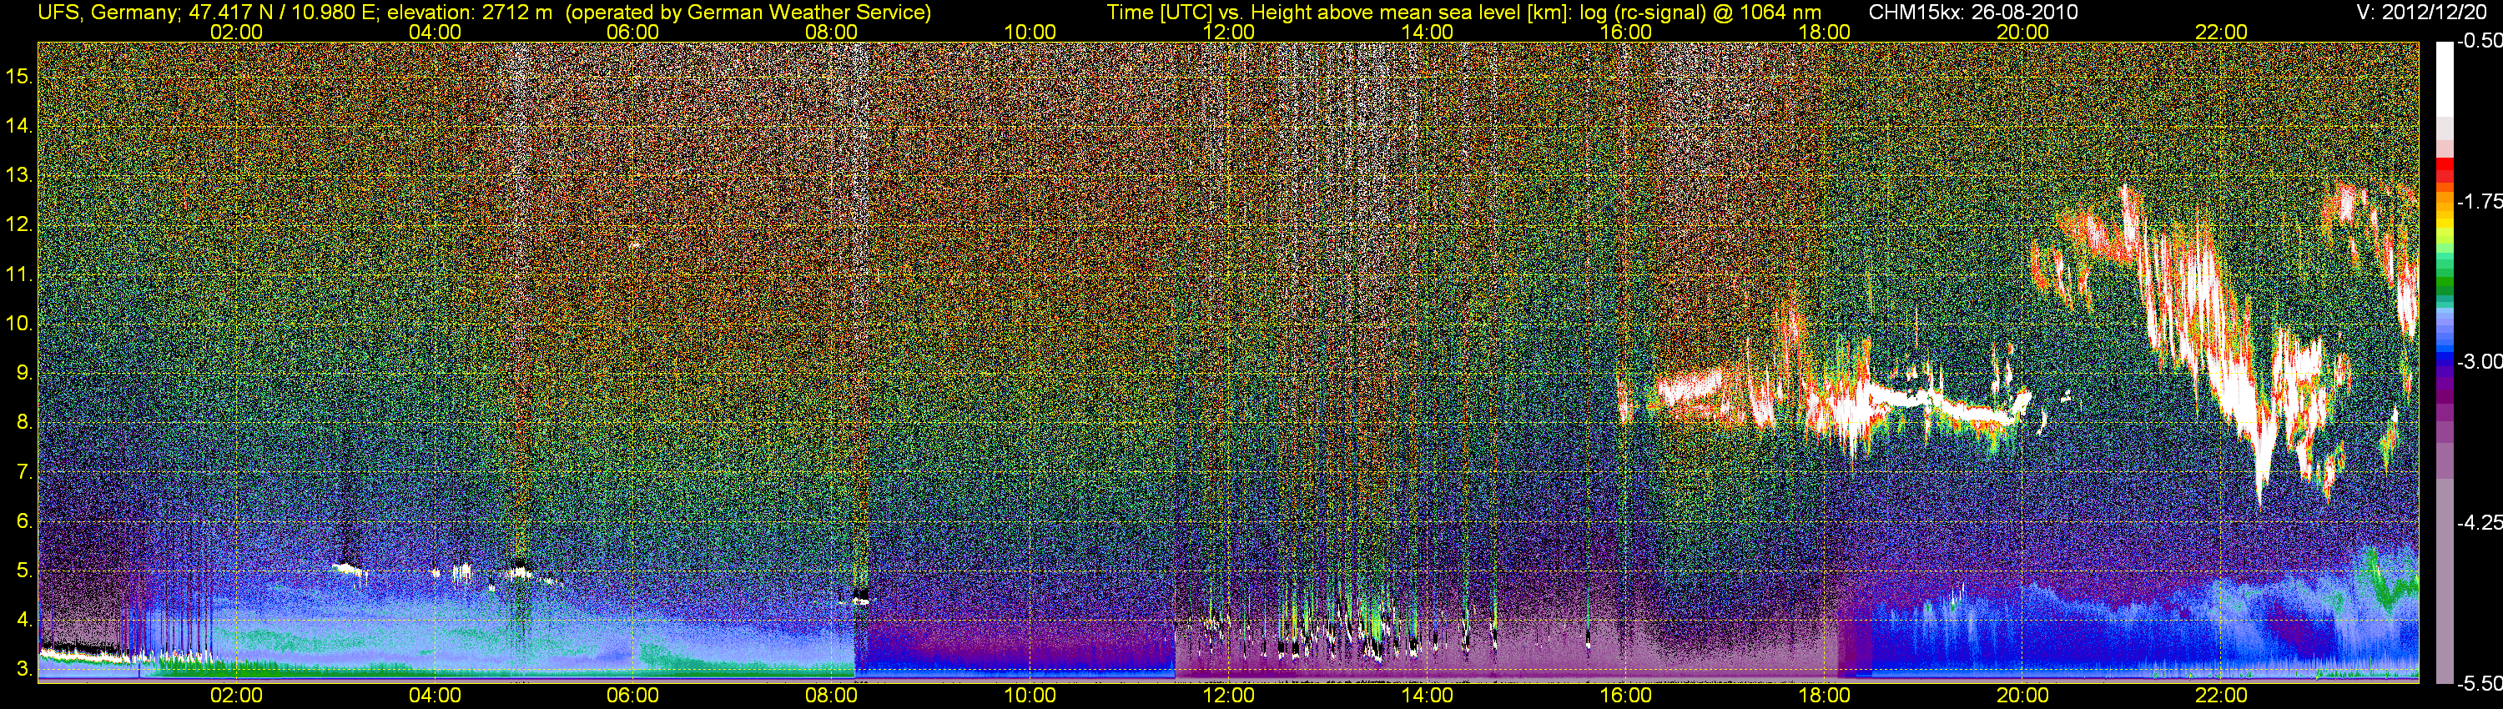Click the height label '7.'

[25, 472]
